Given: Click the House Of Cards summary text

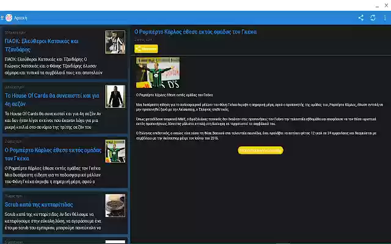Looking at the screenshot, I should [x=53, y=121].
